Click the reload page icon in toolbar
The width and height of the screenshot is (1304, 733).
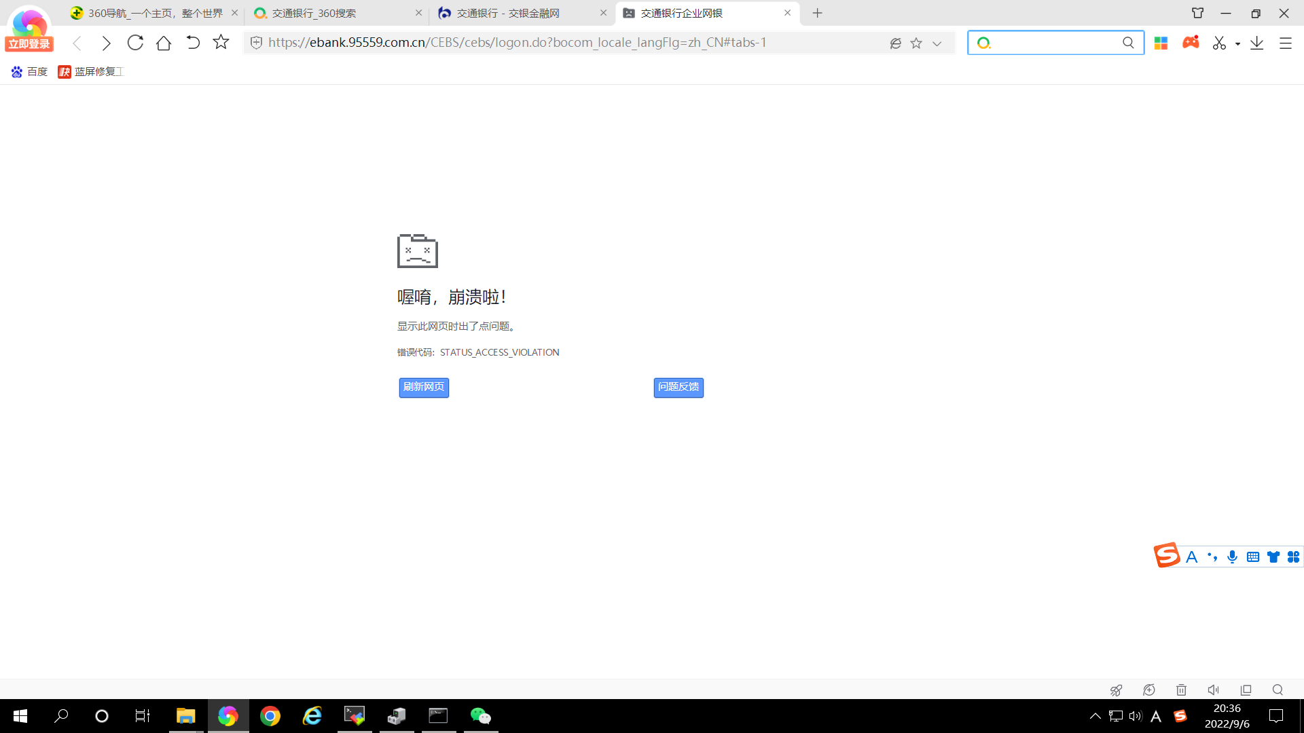pos(135,43)
